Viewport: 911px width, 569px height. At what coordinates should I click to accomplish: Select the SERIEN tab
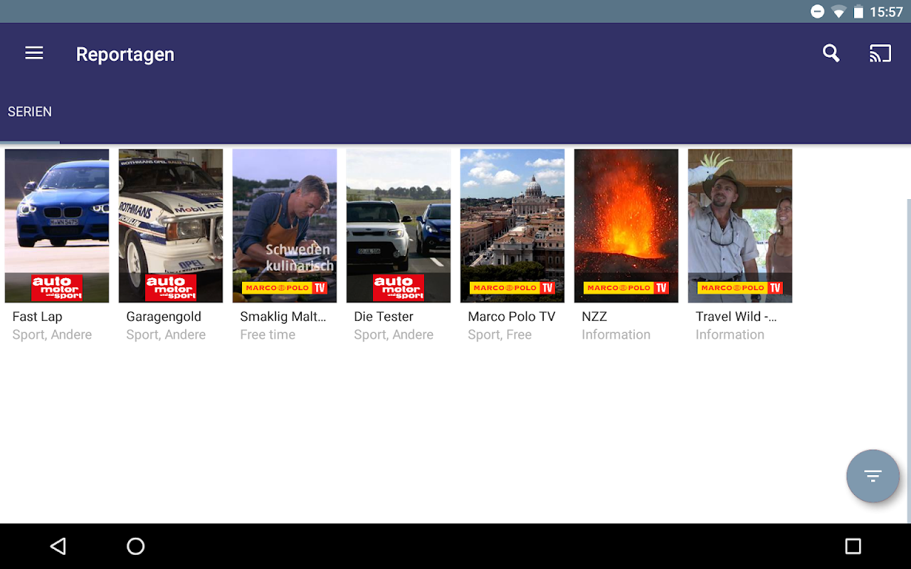30,112
